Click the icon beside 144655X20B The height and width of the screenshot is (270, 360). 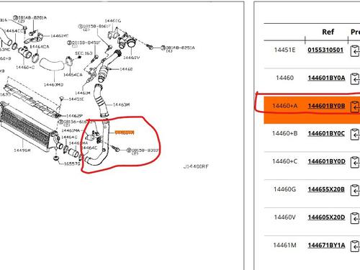coord(355,190)
